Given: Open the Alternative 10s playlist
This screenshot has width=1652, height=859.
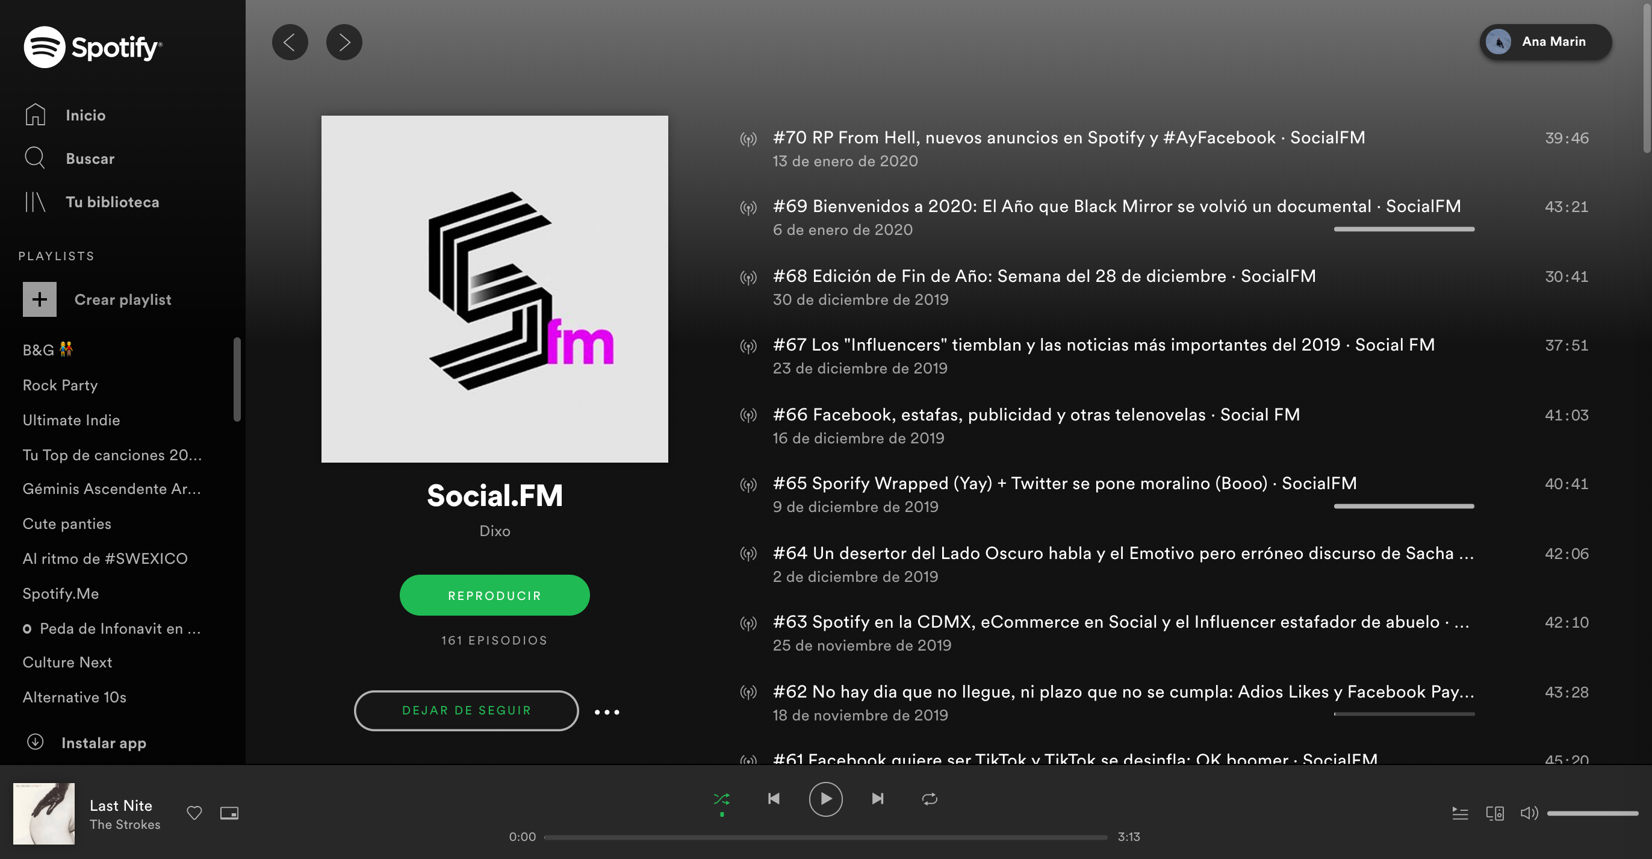Looking at the screenshot, I should tap(75, 697).
